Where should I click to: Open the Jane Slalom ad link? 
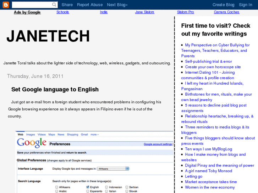[x=145, y=12]
